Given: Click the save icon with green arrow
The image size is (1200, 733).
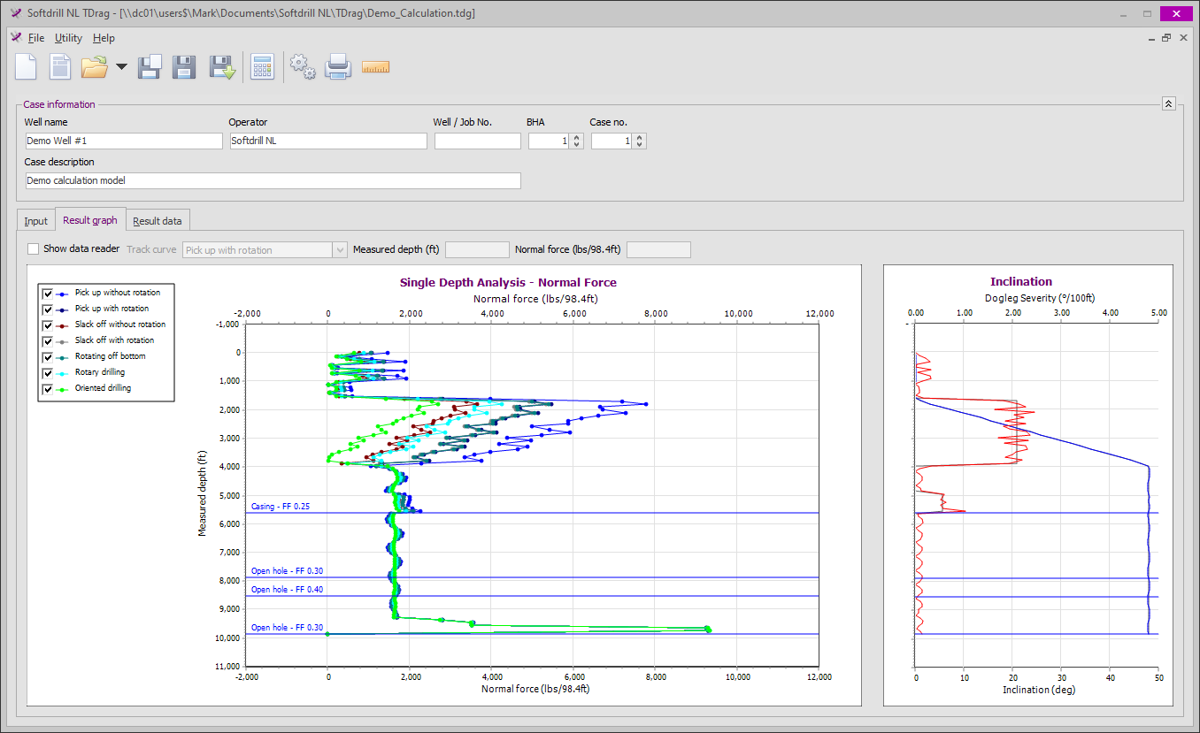Looking at the screenshot, I should click(221, 67).
